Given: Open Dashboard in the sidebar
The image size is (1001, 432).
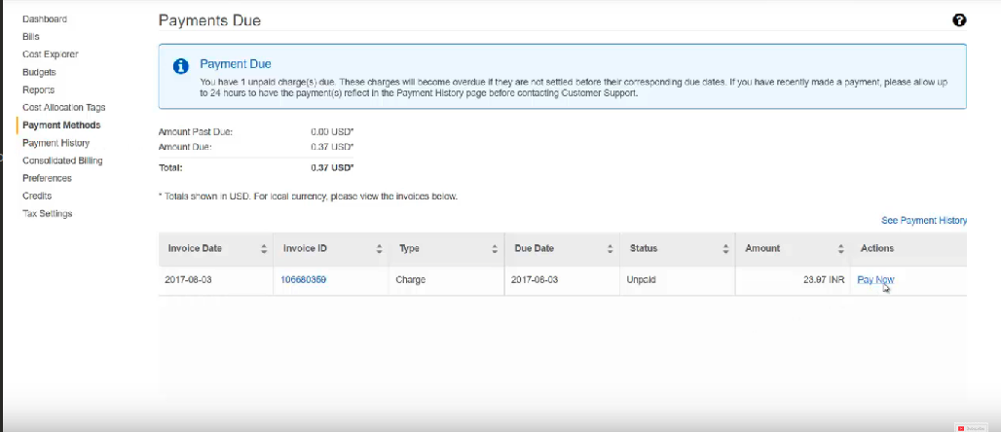Looking at the screenshot, I should coord(45,19).
